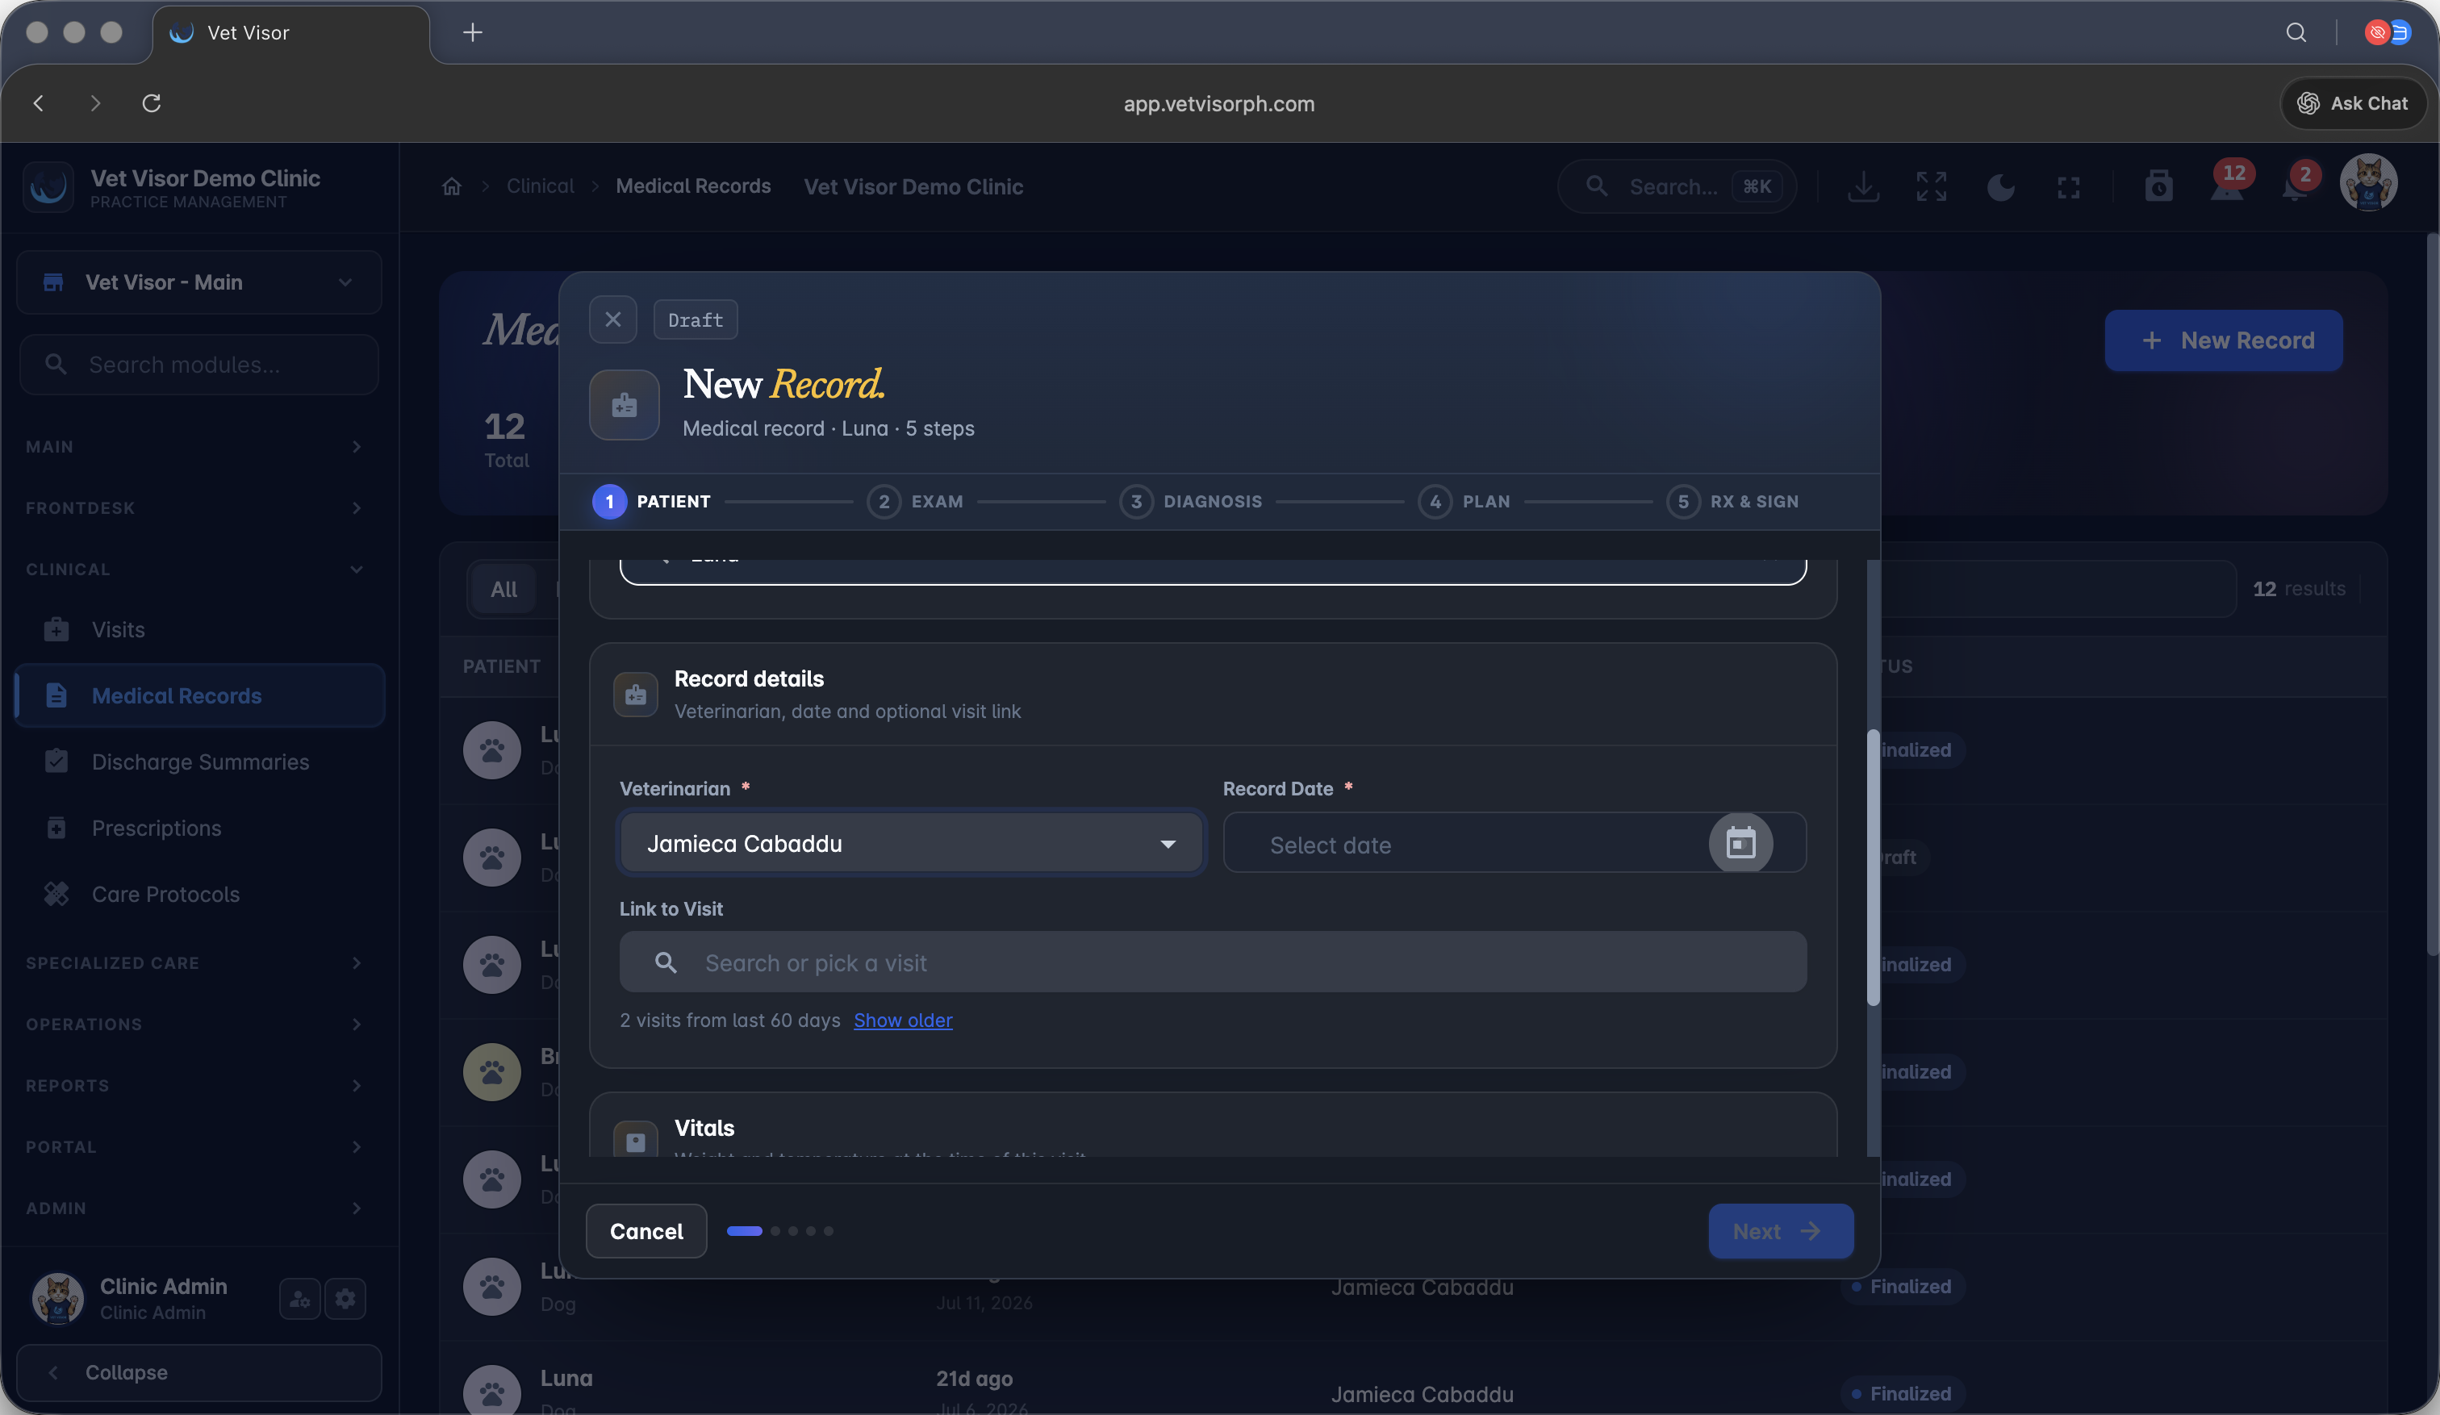The height and width of the screenshot is (1415, 2440).
Task: Click the Link to Visit search field
Action: tap(1212, 962)
